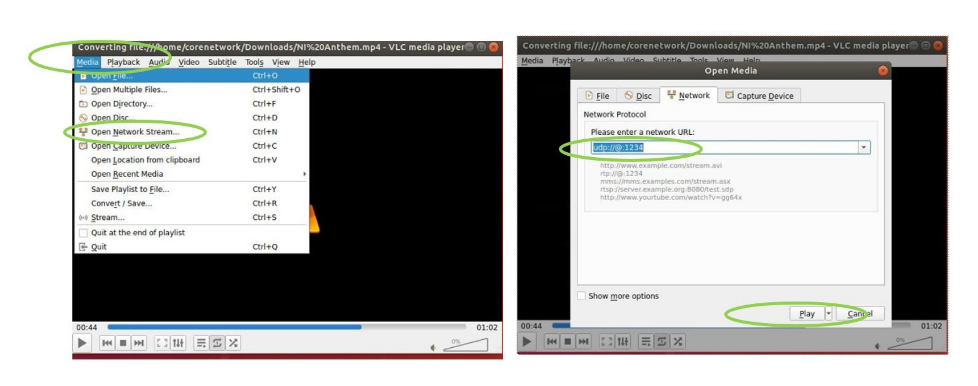Click Cancel in Open Media dialog
Viewport: 978px width, 386px height.
(x=860, y=314)
